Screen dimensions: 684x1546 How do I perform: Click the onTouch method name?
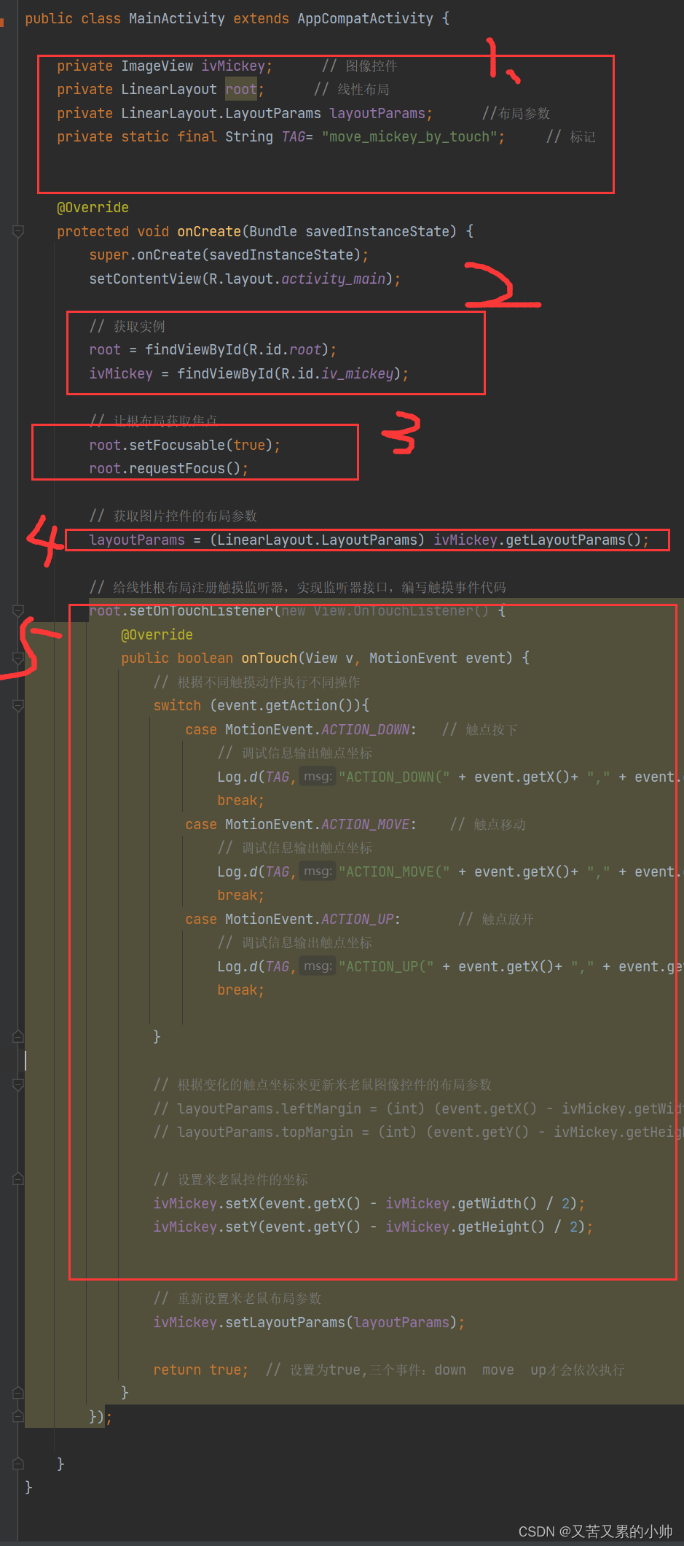tap(269, 659)
